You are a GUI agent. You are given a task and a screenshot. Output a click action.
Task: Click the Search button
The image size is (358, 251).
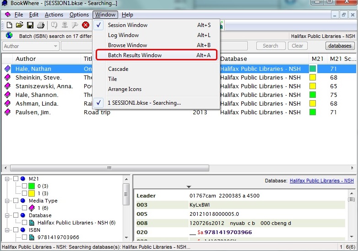tap(271, 46)
